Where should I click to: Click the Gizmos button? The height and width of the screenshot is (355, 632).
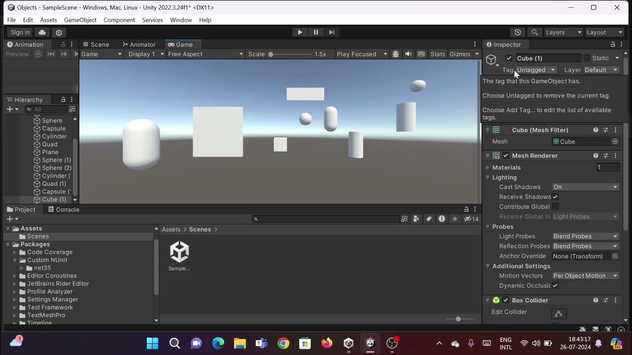point(460,54)
